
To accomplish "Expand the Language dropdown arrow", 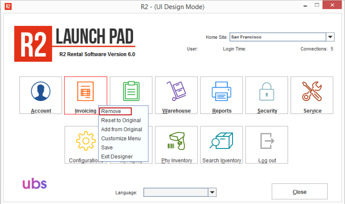I will [212, 193].
